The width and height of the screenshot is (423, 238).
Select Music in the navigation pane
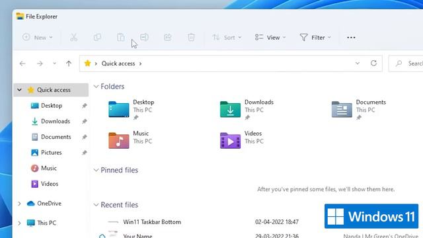click(x=49, y=168)
